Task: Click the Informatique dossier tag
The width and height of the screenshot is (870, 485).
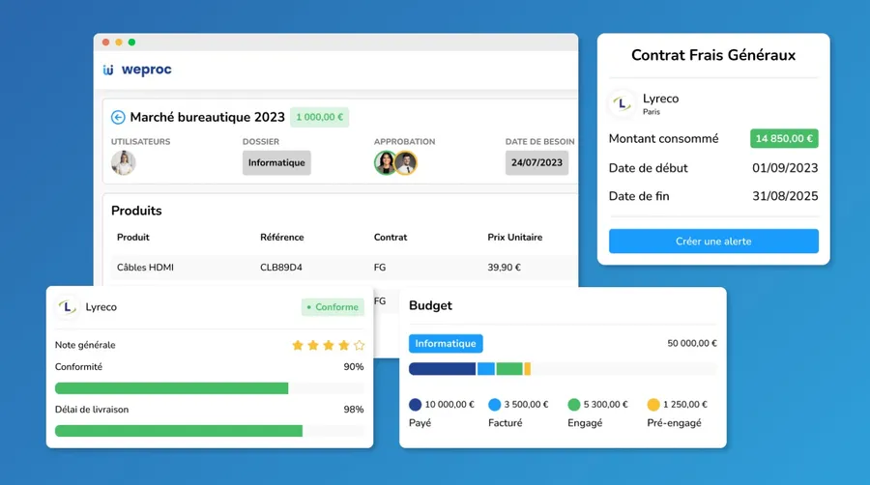Action: click(x=276, y=163)
